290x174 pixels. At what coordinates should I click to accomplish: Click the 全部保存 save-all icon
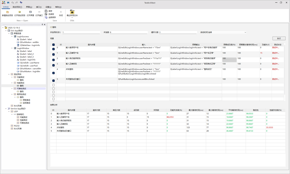pos(46,17)
